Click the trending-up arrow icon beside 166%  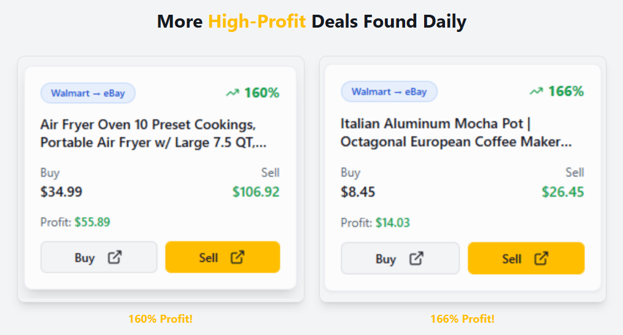coord(536,91)
